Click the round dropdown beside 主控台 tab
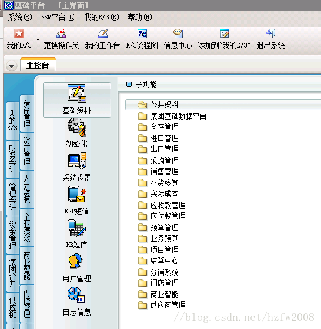Image resolution: width=321 pixels, height=329 pixels. [12, 66]
